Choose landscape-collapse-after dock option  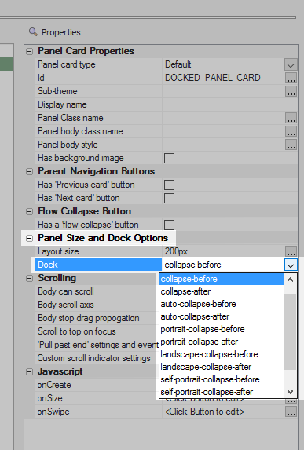(222, 367)
